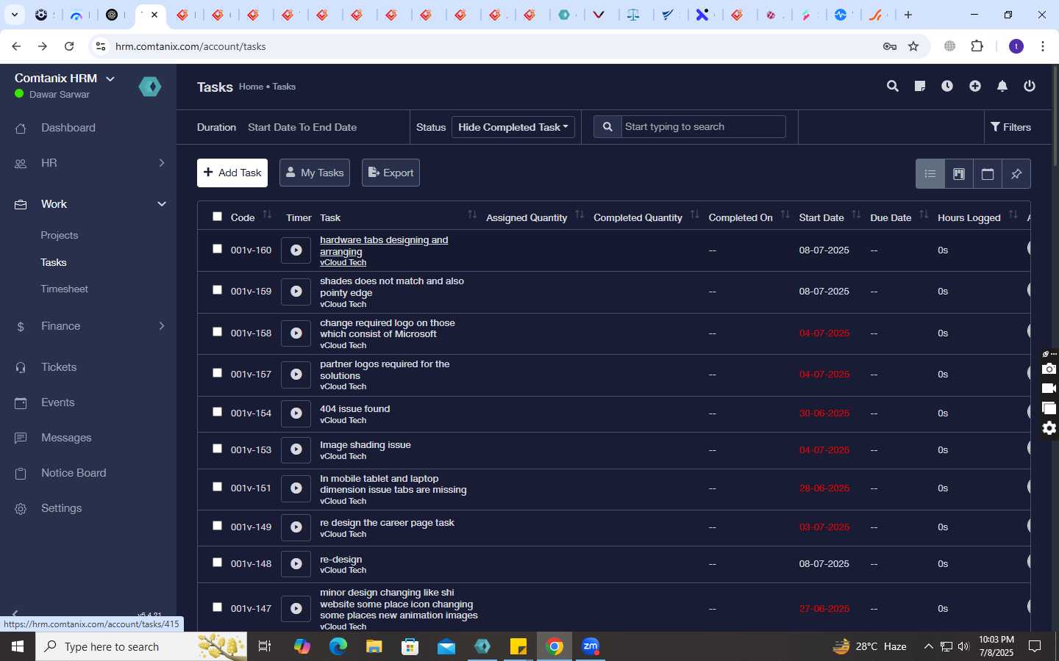The image size is (1059, 661).
Task: Expand the Comtanix HRM workspace dropdown
Action: (110, 79)
